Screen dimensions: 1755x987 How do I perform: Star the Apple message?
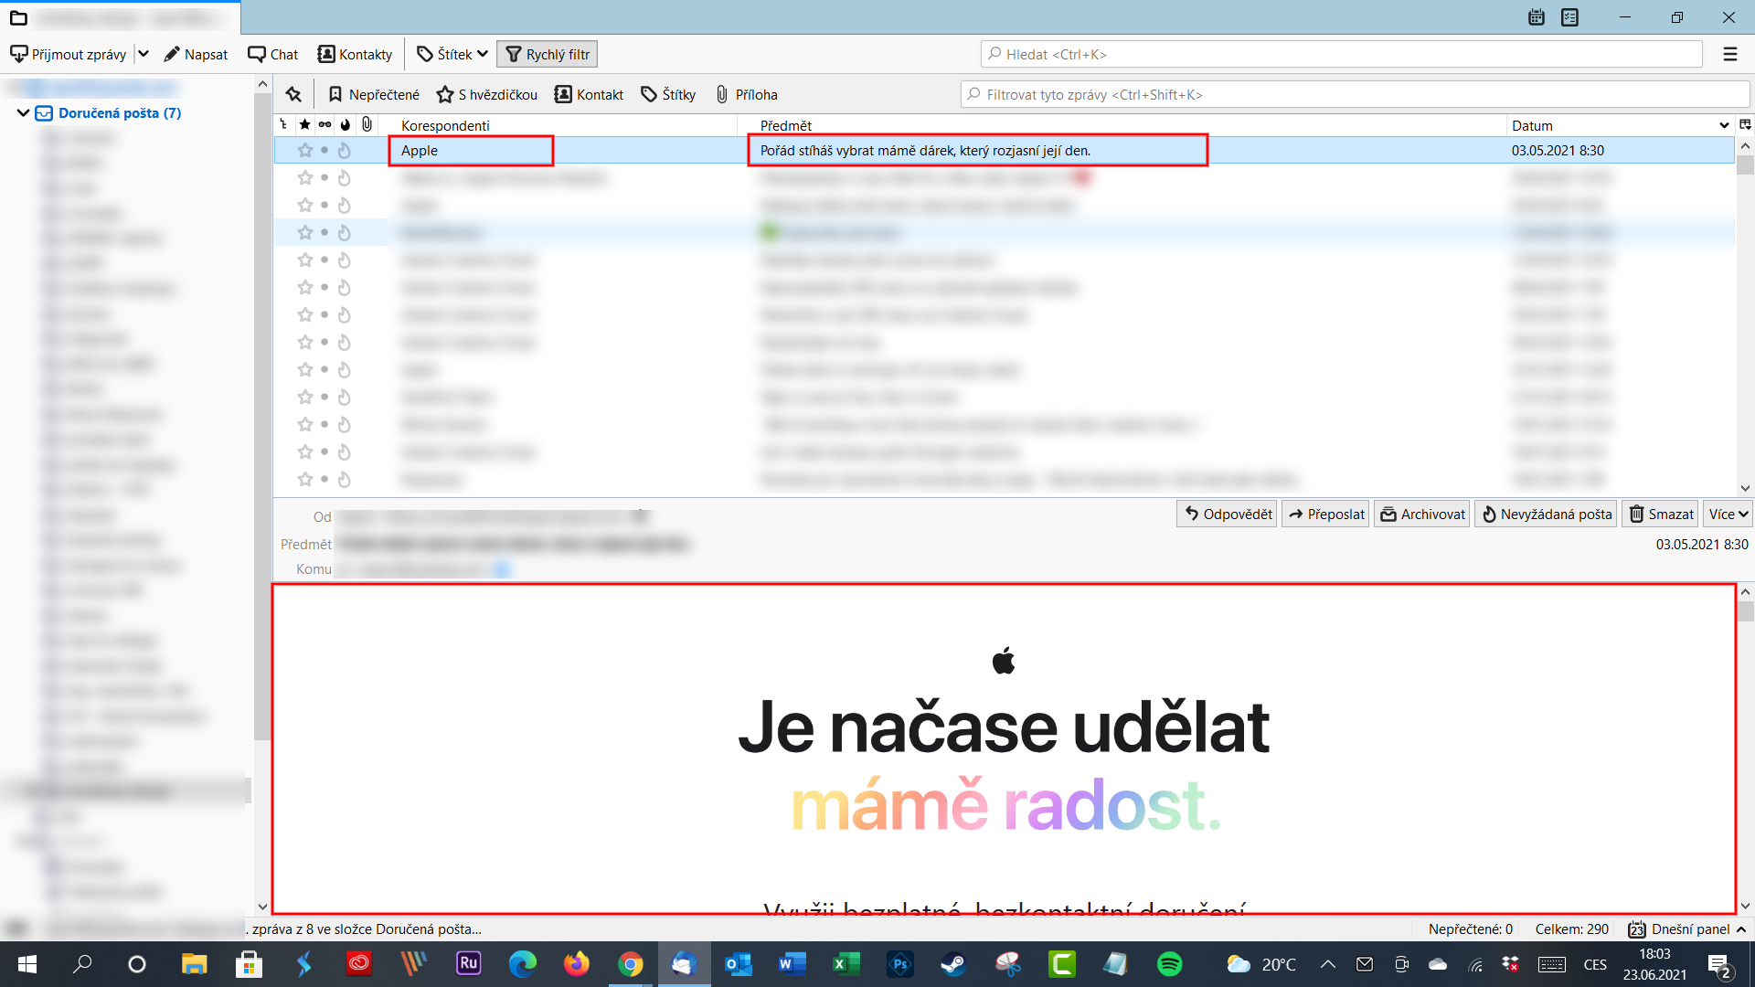[305, 150]
